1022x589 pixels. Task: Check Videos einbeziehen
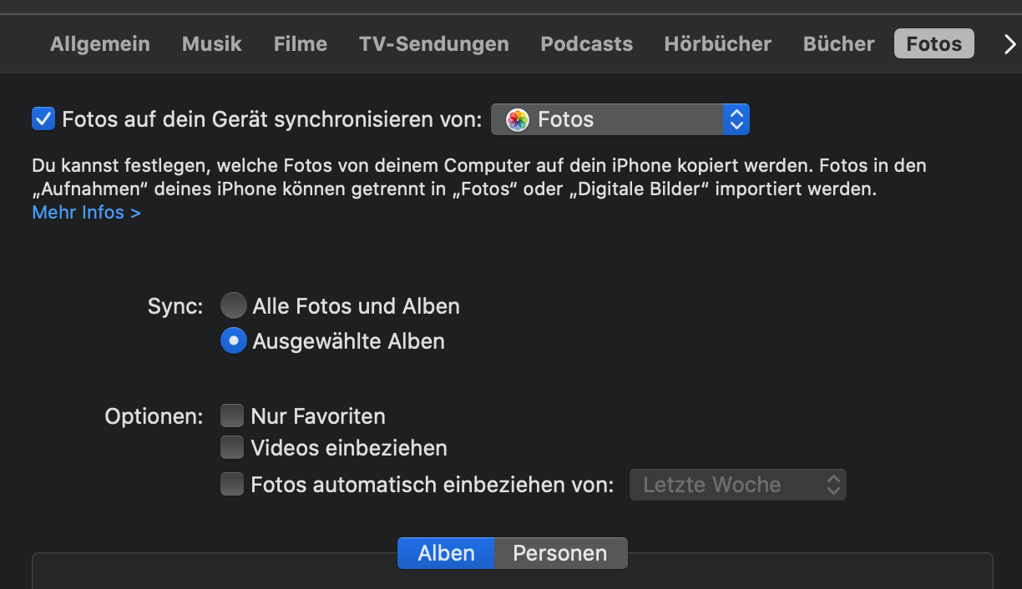tap(232, 448)
